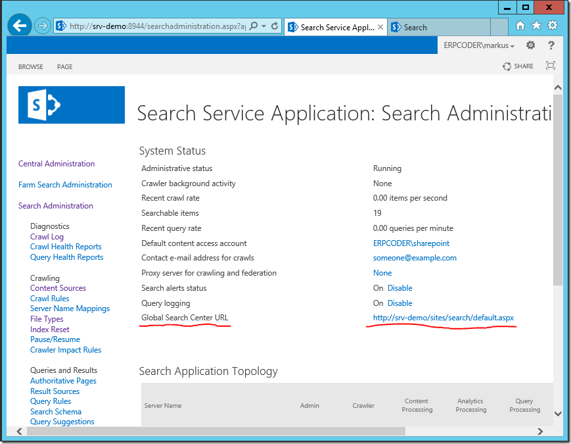Add page to favorites with the star icon
571x444 pixels.
(536, 24)
